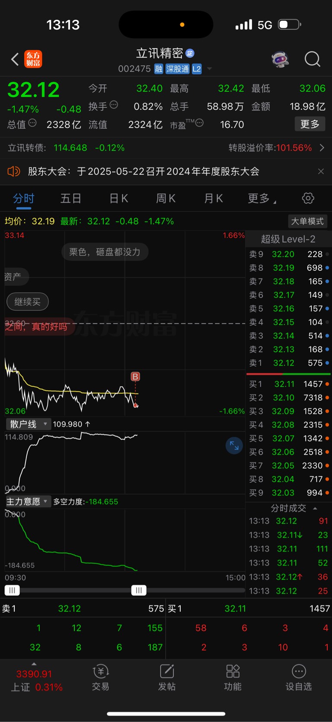
Task: Tap the expand chart fullscreen icon
Action: [234, 446]
